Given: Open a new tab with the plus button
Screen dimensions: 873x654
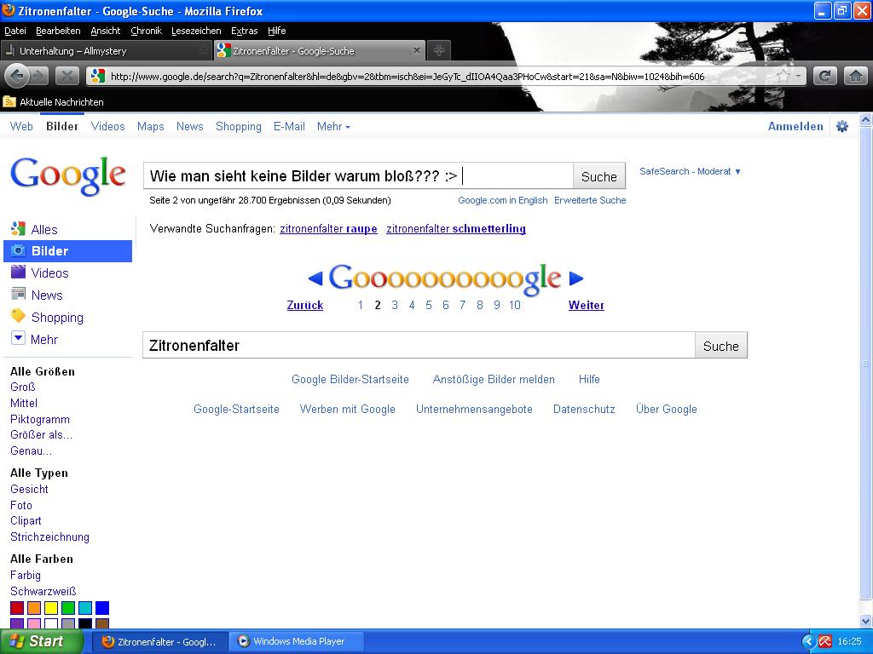Looking at the screenshot, I should pyautogui.click(x=439, y=50).
